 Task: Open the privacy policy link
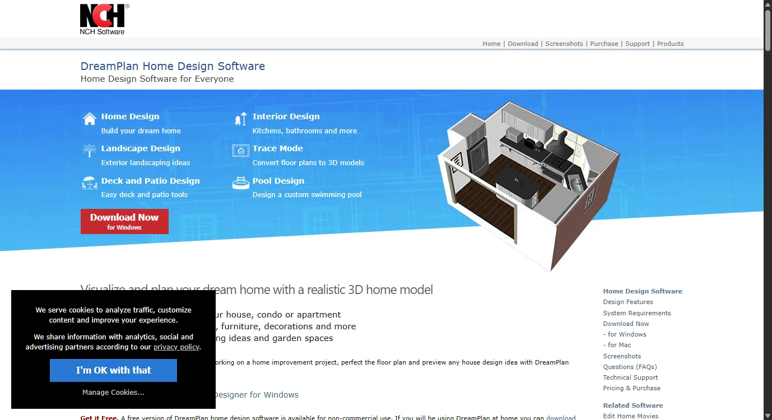pyautogui.click(x=176, y=347)
